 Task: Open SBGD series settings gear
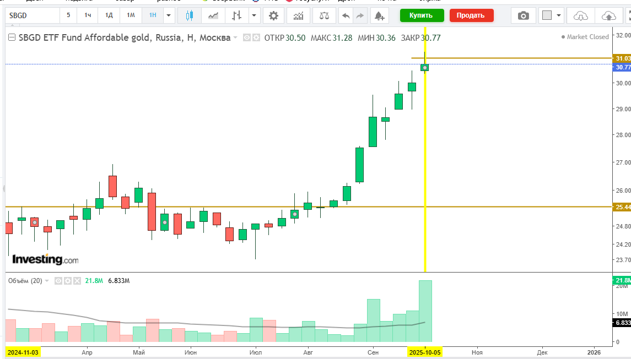[256, 37]
